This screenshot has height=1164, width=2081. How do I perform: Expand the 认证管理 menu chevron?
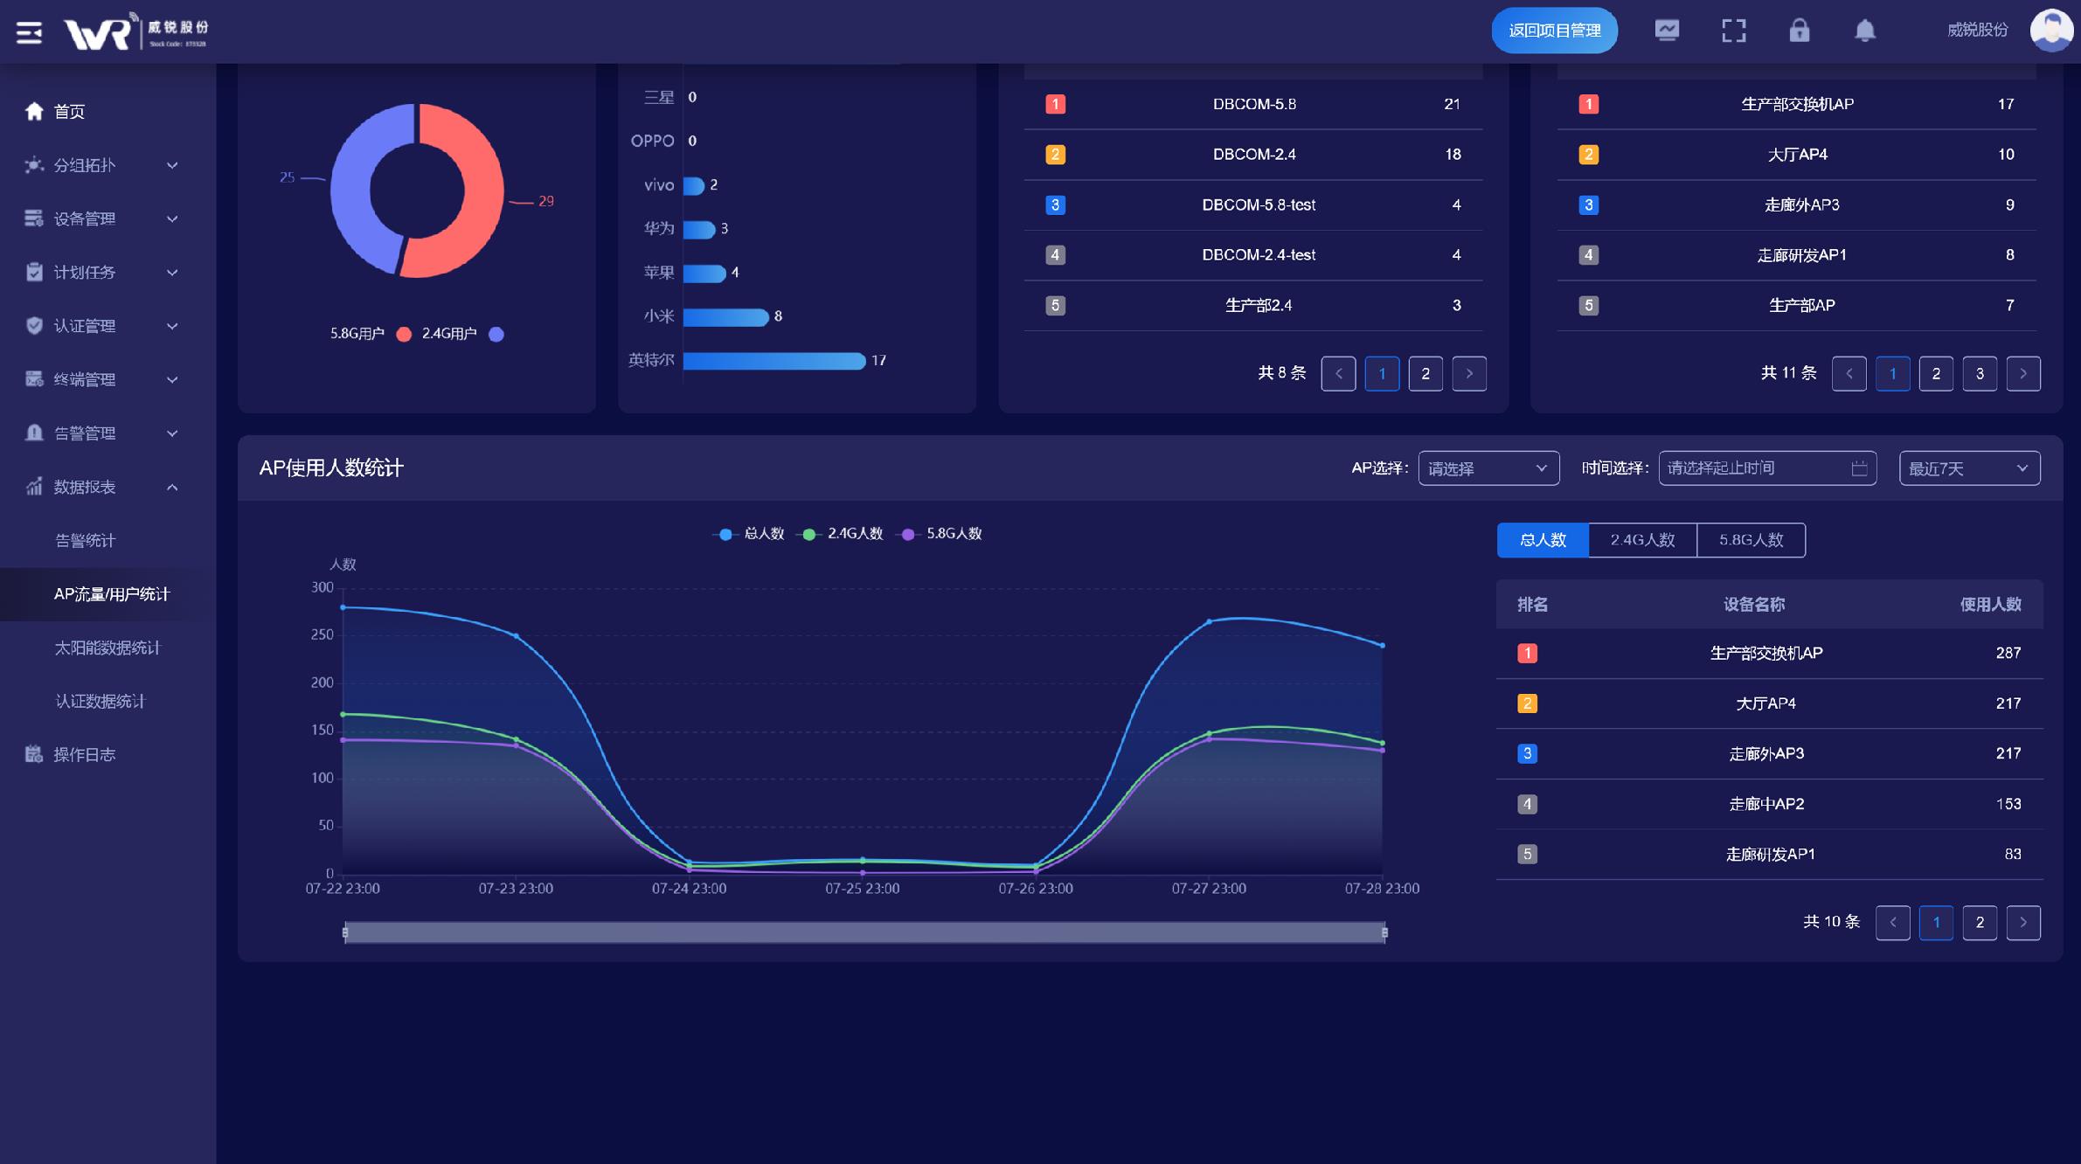click(172, 326)
